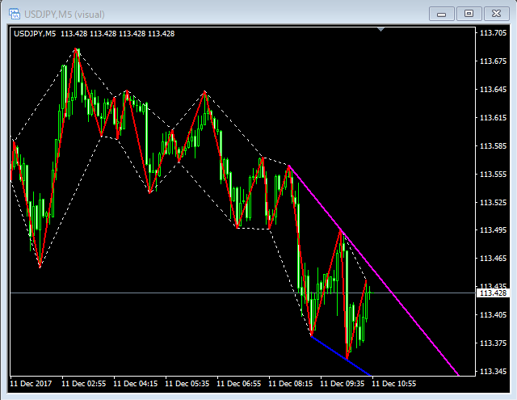This screenshot has height=400, width=517.
Task: Click the 113.645 price scale label
Action: pyautogui.click(x=493, y=90)
